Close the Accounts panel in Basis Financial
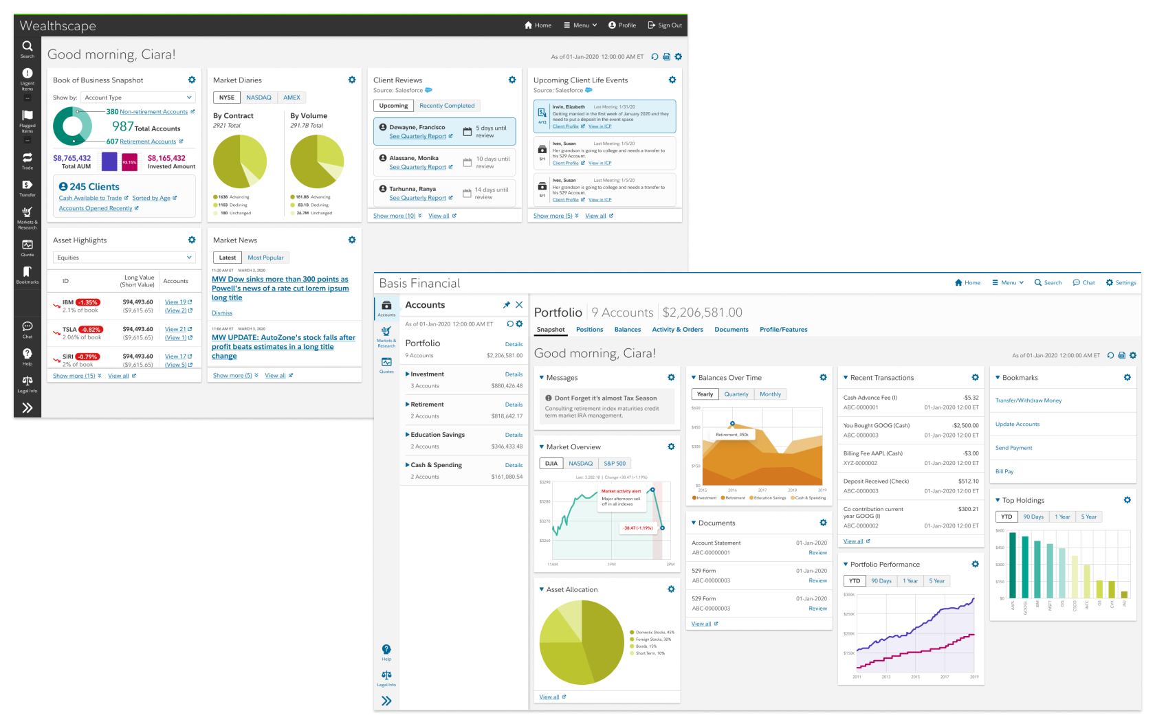The image size is (1155, 724). click(x=519, y=305)
